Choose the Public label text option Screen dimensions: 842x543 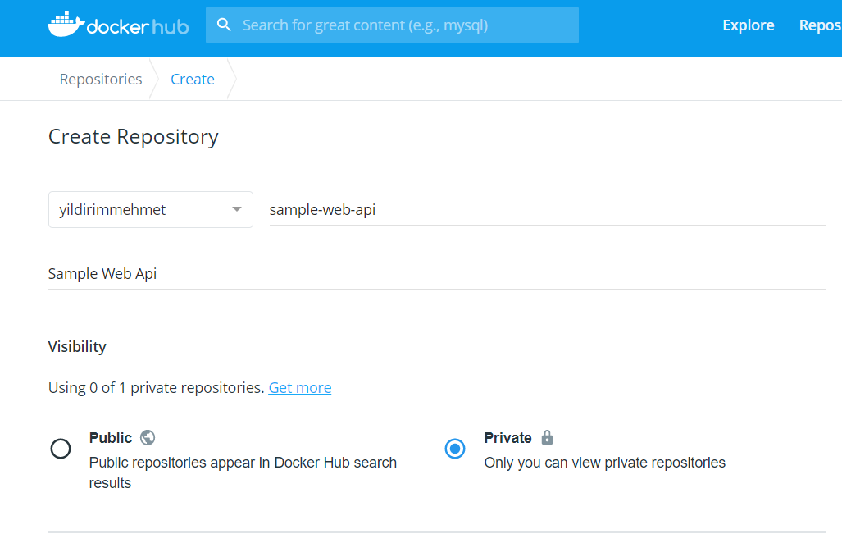[x=111, y=438]
